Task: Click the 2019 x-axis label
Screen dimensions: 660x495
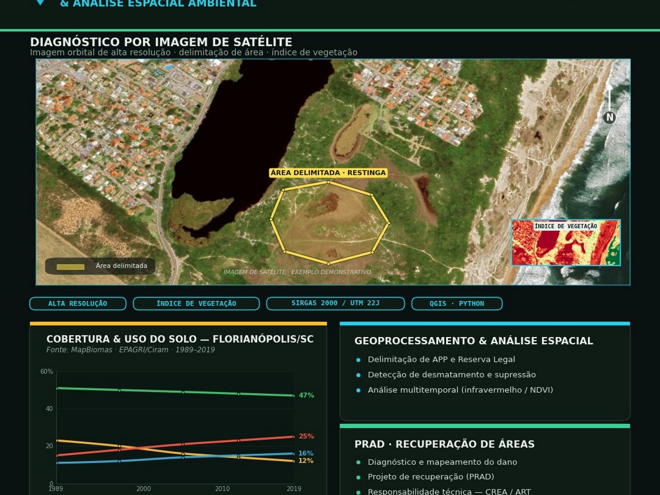Action: coord(294,488)
